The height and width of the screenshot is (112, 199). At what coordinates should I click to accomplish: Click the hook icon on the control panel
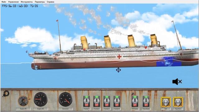(x=6, y=94)
